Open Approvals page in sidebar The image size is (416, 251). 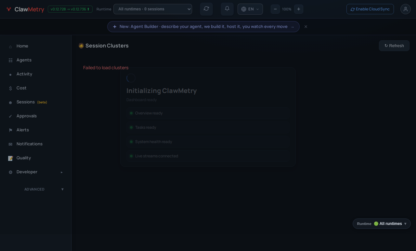(x=36, y=116)
